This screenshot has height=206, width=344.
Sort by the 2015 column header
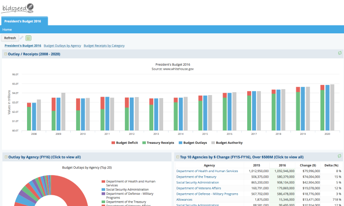coord(257,165)
